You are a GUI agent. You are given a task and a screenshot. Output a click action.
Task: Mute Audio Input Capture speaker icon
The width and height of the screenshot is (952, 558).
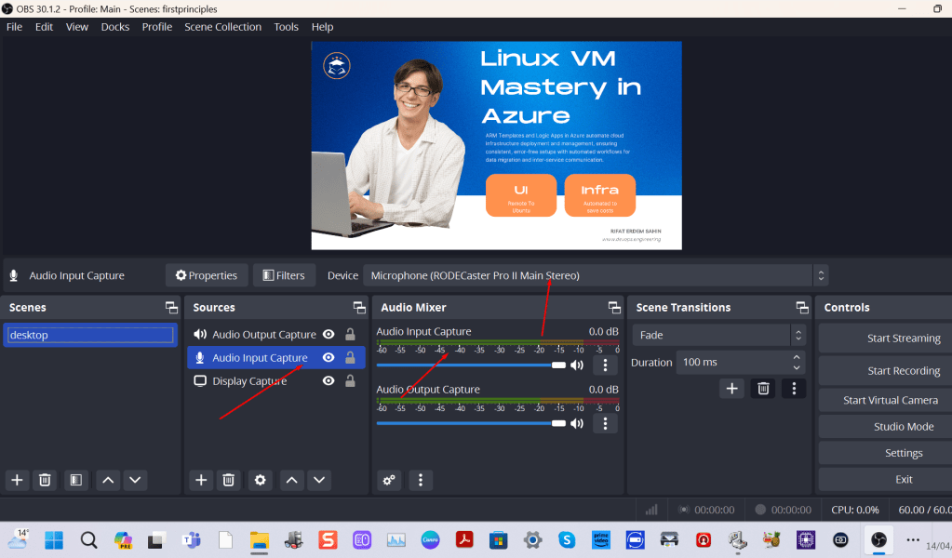[x=577, y=365]
